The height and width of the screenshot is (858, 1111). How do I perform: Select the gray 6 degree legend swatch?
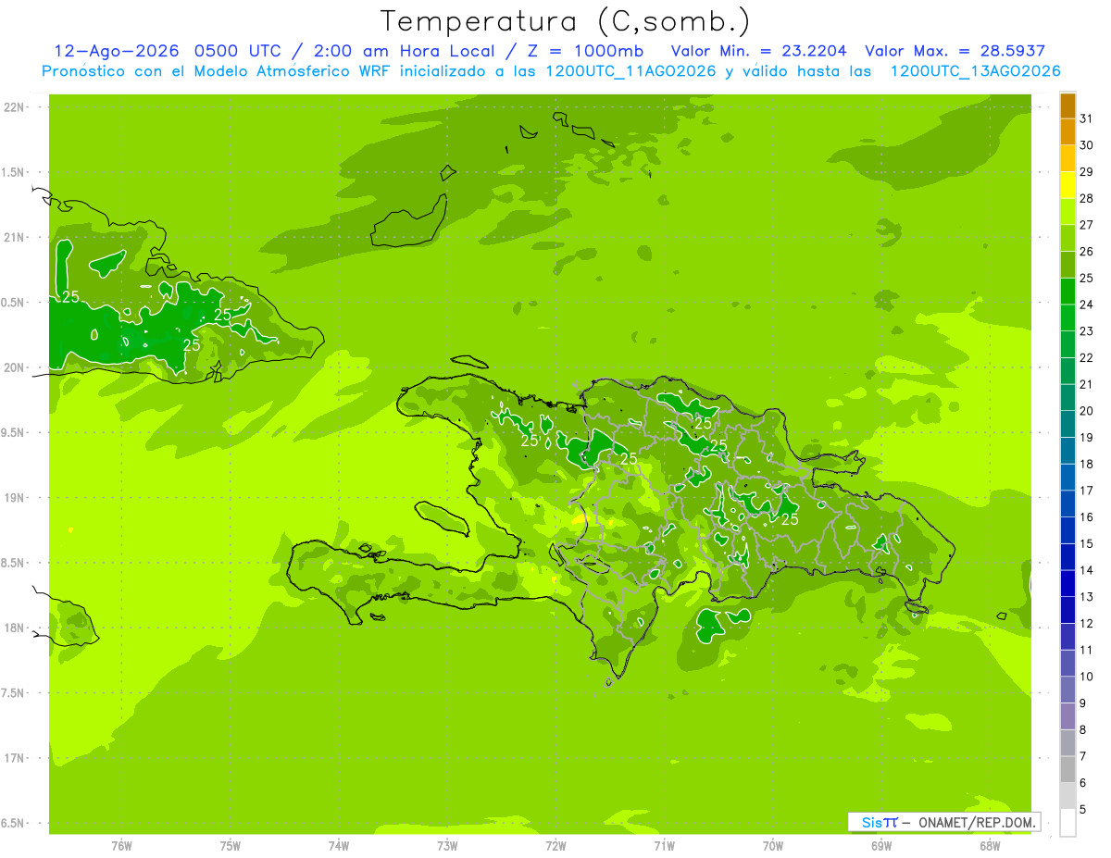point(1067,770)
